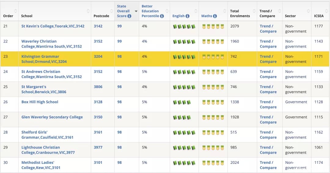This screenshot has width=330, height=173.
Task: Sort table by Postcode column arrows
Action: coord(112,11)
